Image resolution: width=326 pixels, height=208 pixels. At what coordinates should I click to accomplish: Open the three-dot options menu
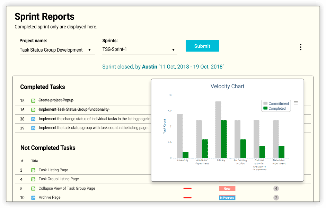click(300, 47)
